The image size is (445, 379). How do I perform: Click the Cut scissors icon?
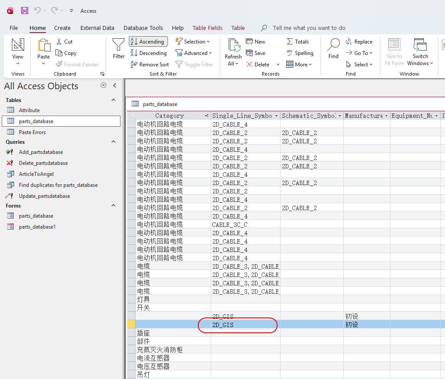(x=64, y=42)
